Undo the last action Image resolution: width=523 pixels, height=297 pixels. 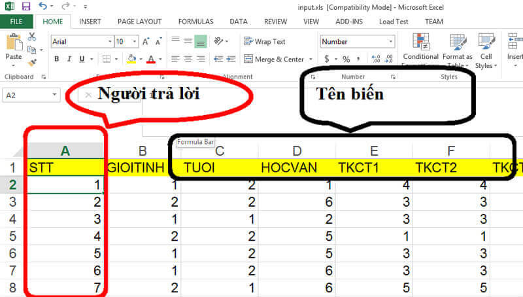[x=42, y=6]
